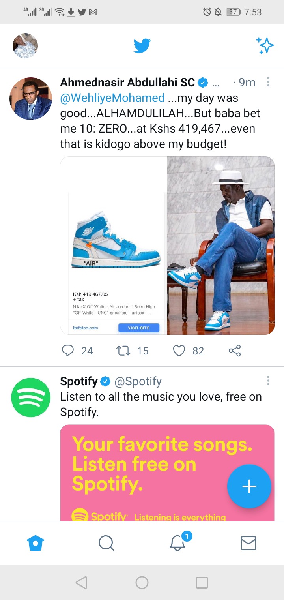
Task: Open the Search tab
Action: [x=106, y=543]
